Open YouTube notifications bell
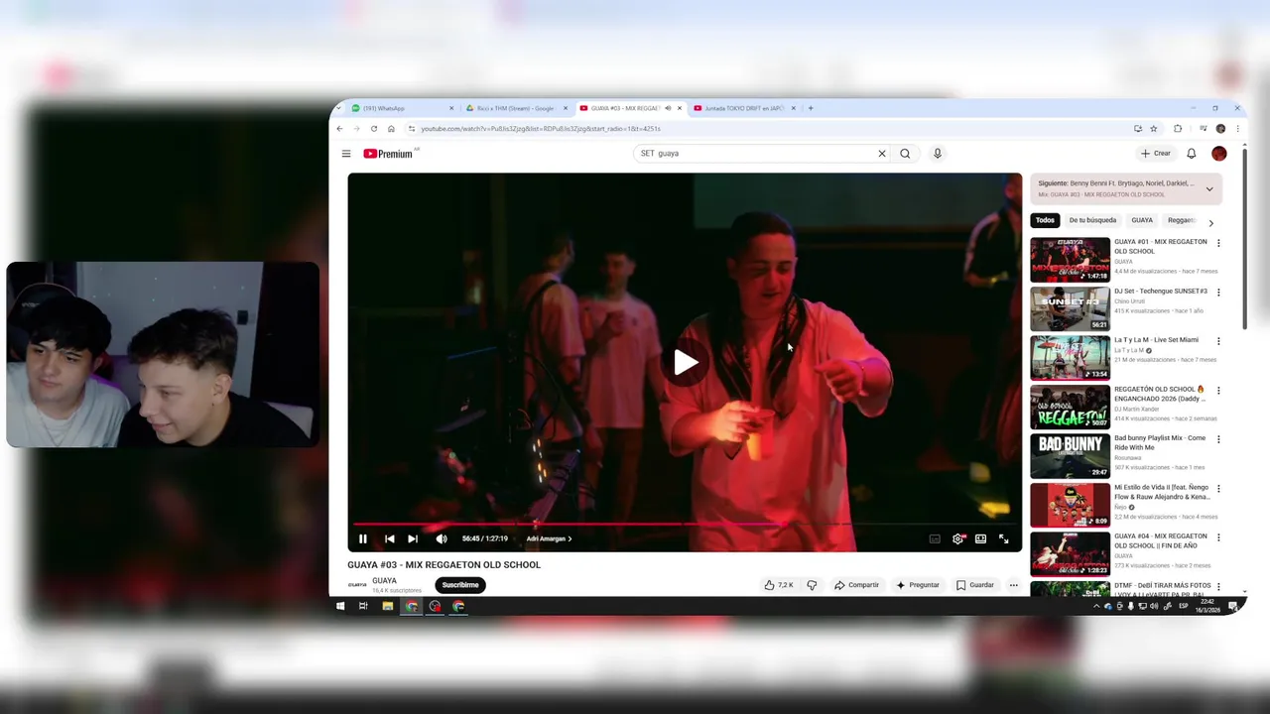Screen dimensions: 1270x714 pyautogui.click(x=1192, y=154)
